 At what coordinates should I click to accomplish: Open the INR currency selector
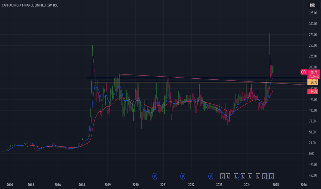point(314,5)
